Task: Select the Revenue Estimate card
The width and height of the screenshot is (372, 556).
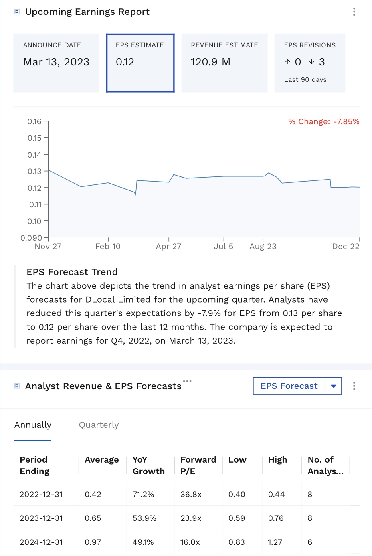Action: (224, 63)
